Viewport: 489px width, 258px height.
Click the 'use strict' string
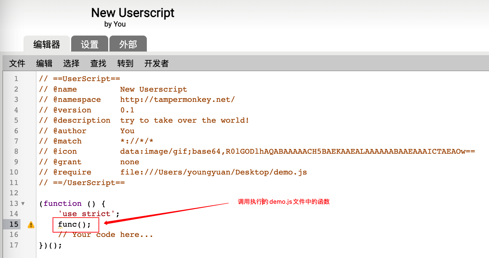click(87, 214)
